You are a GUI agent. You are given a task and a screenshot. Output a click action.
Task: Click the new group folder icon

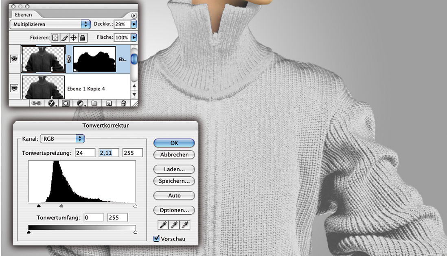tap(94, 103)
